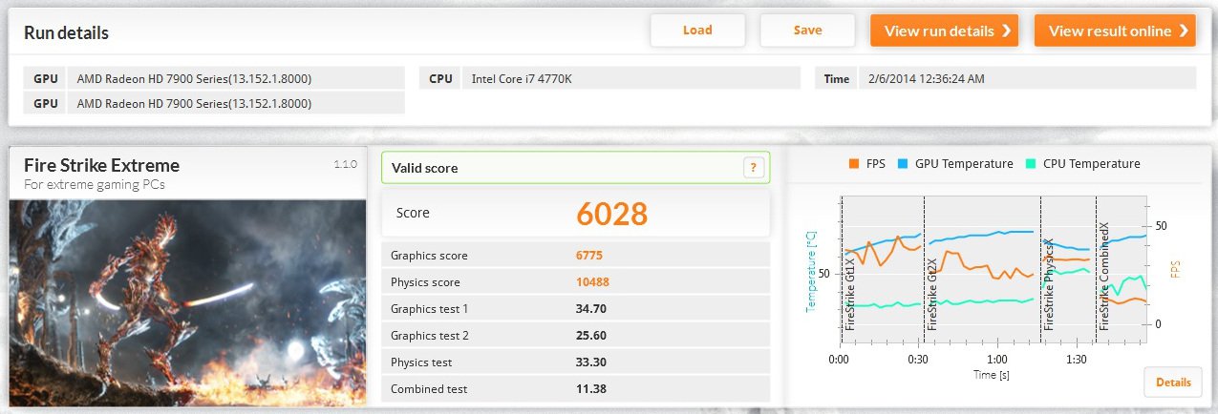Click the Load button

tap(697, 31)
